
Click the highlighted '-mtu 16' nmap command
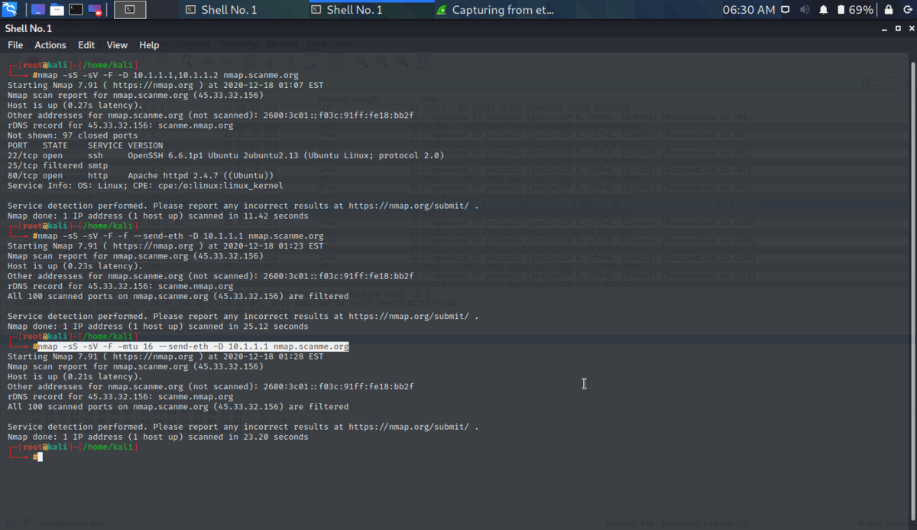pos(193,346)
